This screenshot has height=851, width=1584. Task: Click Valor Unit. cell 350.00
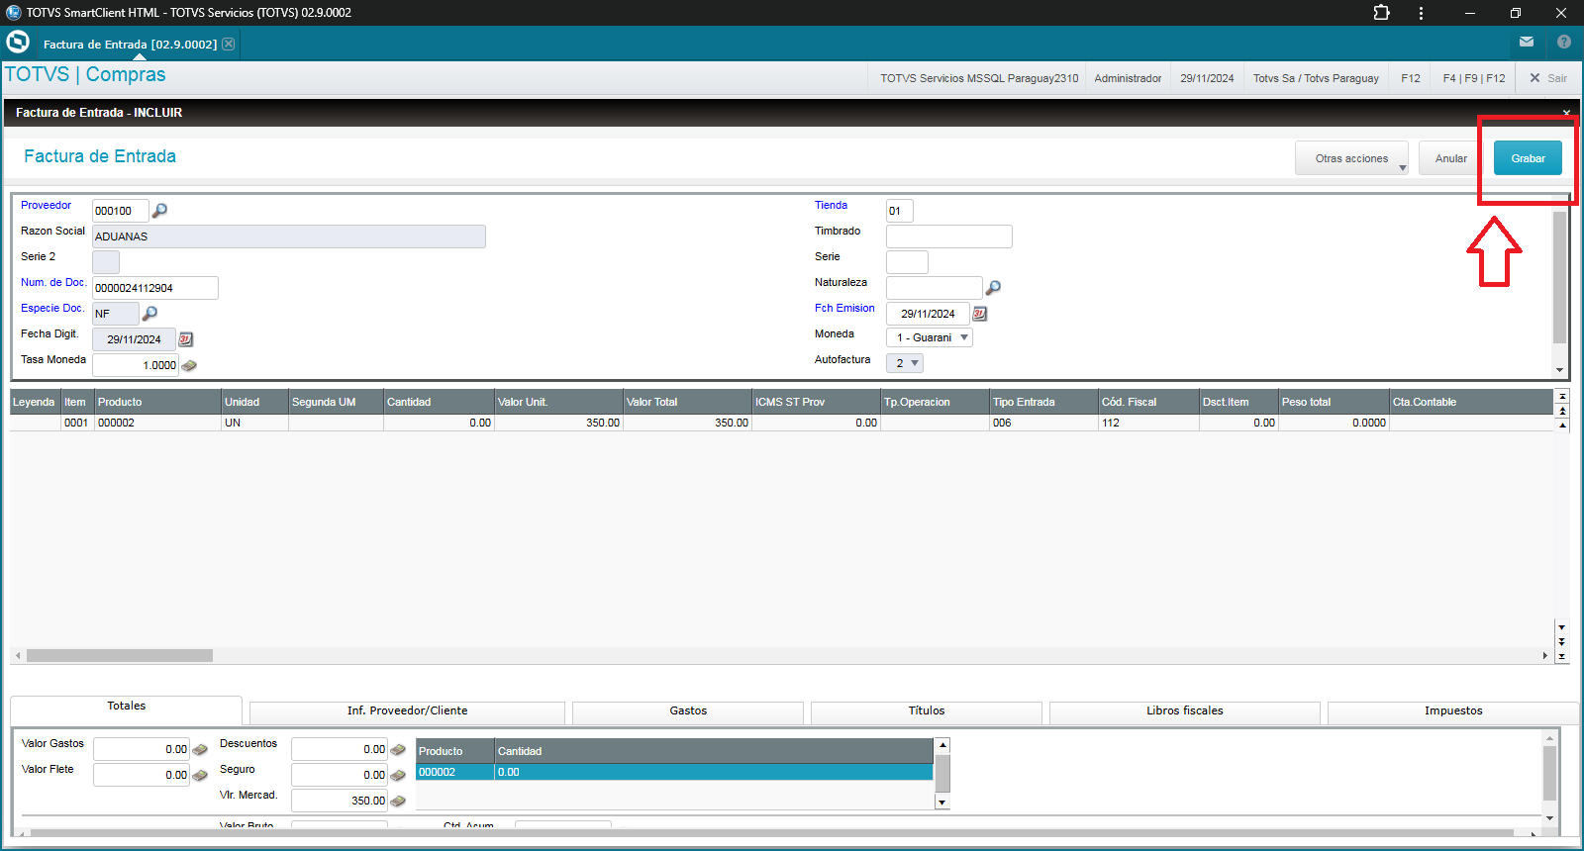558,423
